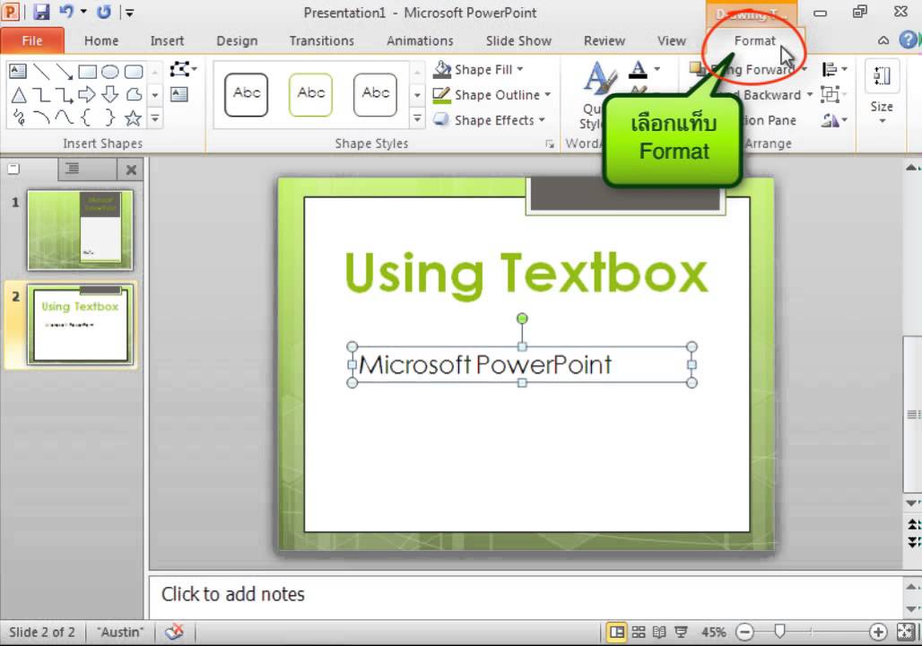
Task: Choose the Arrow line shape
Action: pos(64,72)
